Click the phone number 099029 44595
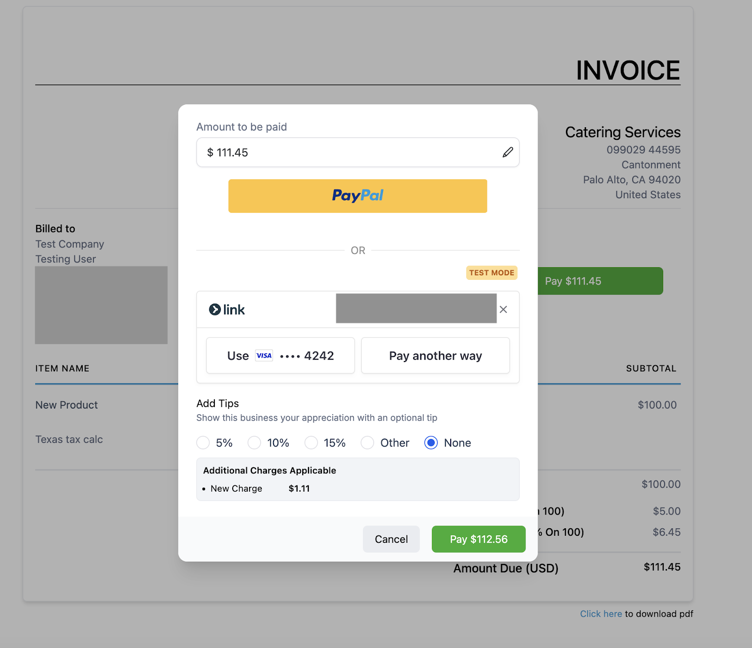The width and height of the screenshot is (752, 648). 643,150
